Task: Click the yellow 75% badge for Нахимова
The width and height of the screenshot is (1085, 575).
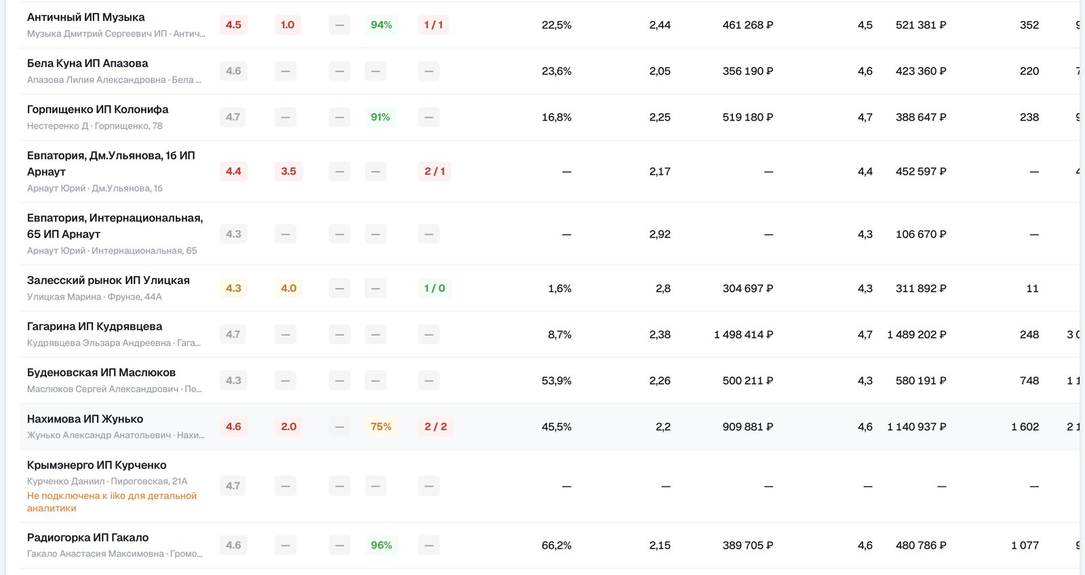Action: tap(381, 427)
